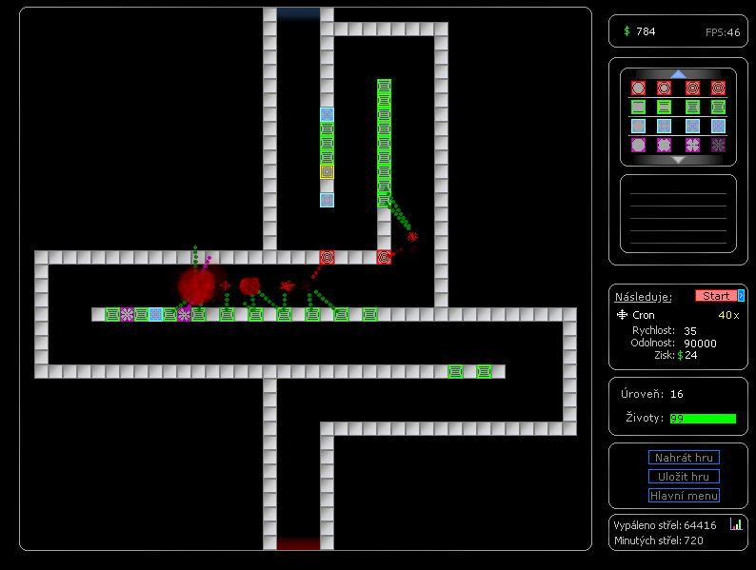Open the shot statistics chart icon
Viewport: 756px width, 570px height.
736,524
